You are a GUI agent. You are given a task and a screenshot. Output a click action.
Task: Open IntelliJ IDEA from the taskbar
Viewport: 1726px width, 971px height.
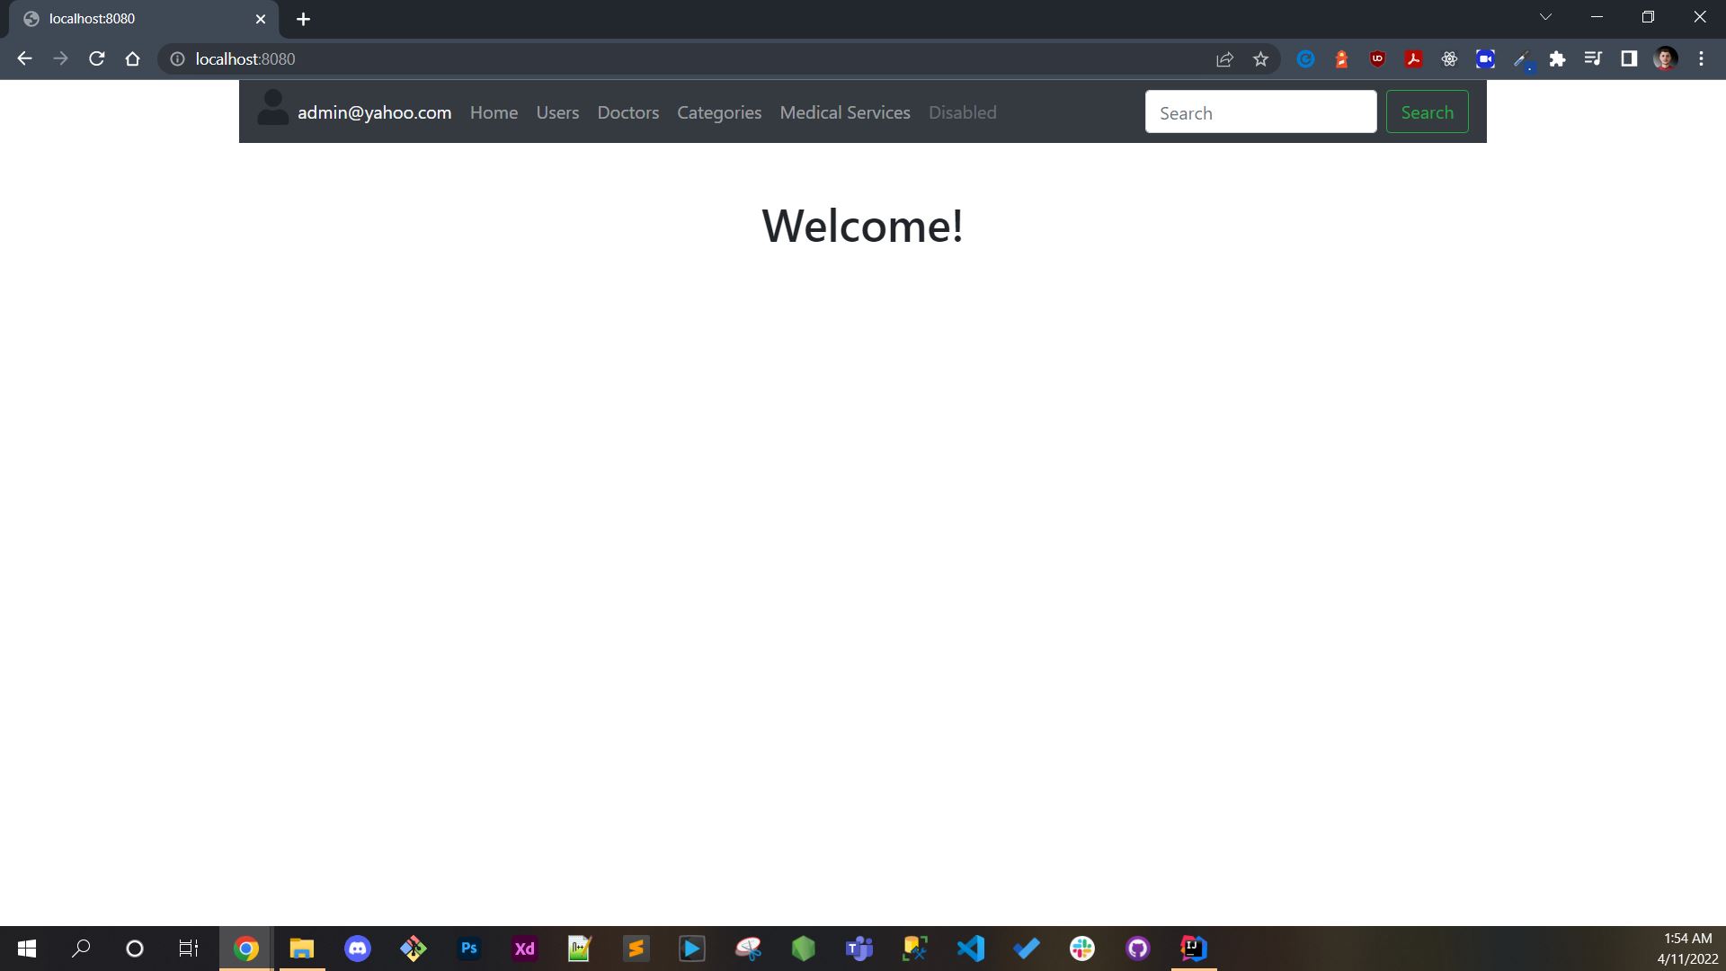1193,948
